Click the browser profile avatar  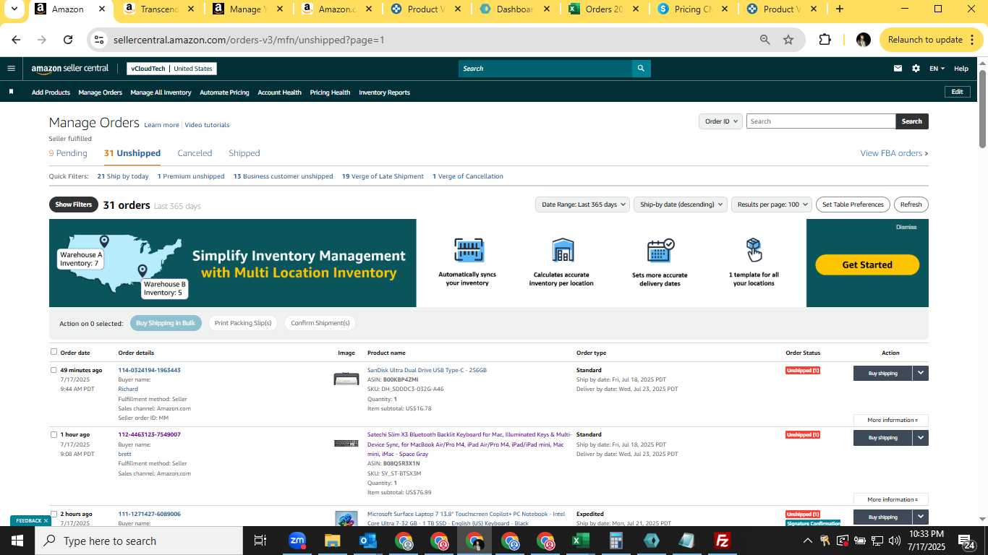coord(863,40)
